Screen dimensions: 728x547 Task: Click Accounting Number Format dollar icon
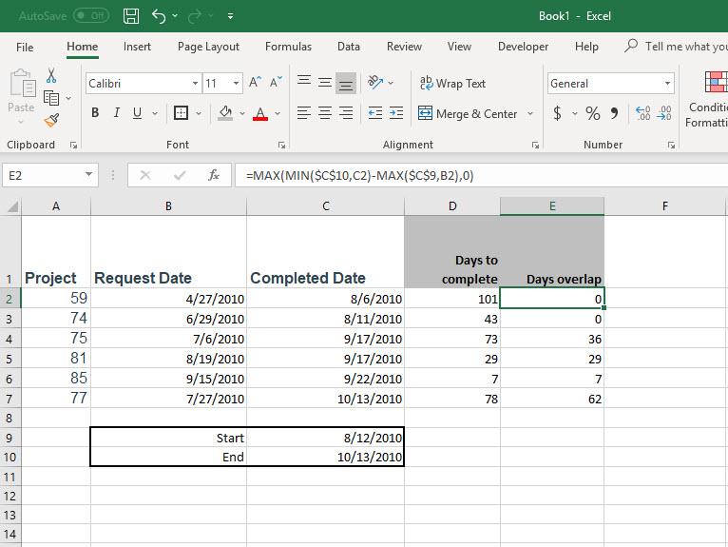click(558, 113)
